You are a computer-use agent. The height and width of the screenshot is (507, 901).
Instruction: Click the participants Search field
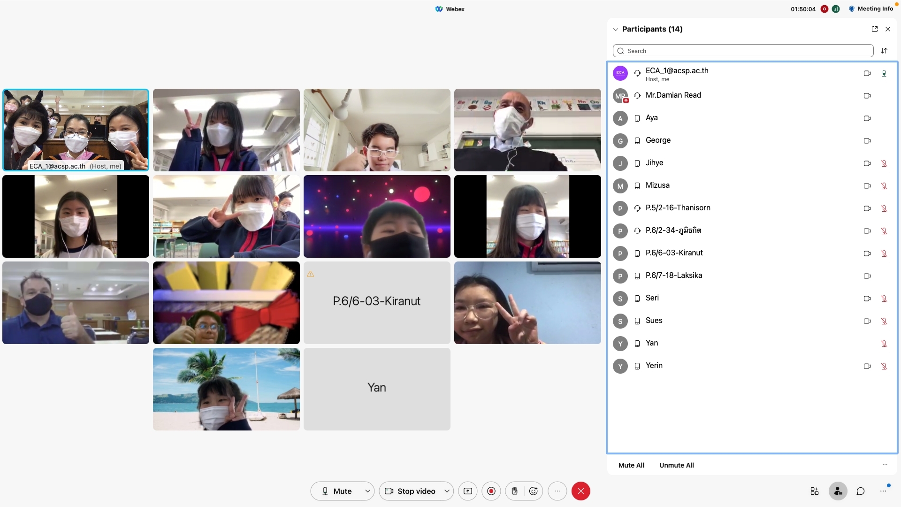click(x=743, y=51)
